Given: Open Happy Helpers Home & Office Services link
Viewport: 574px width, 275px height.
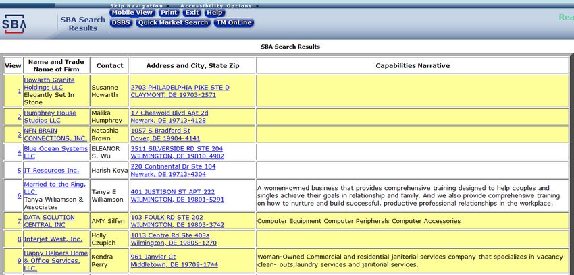Looking at the screenshot, I should 55,260.
